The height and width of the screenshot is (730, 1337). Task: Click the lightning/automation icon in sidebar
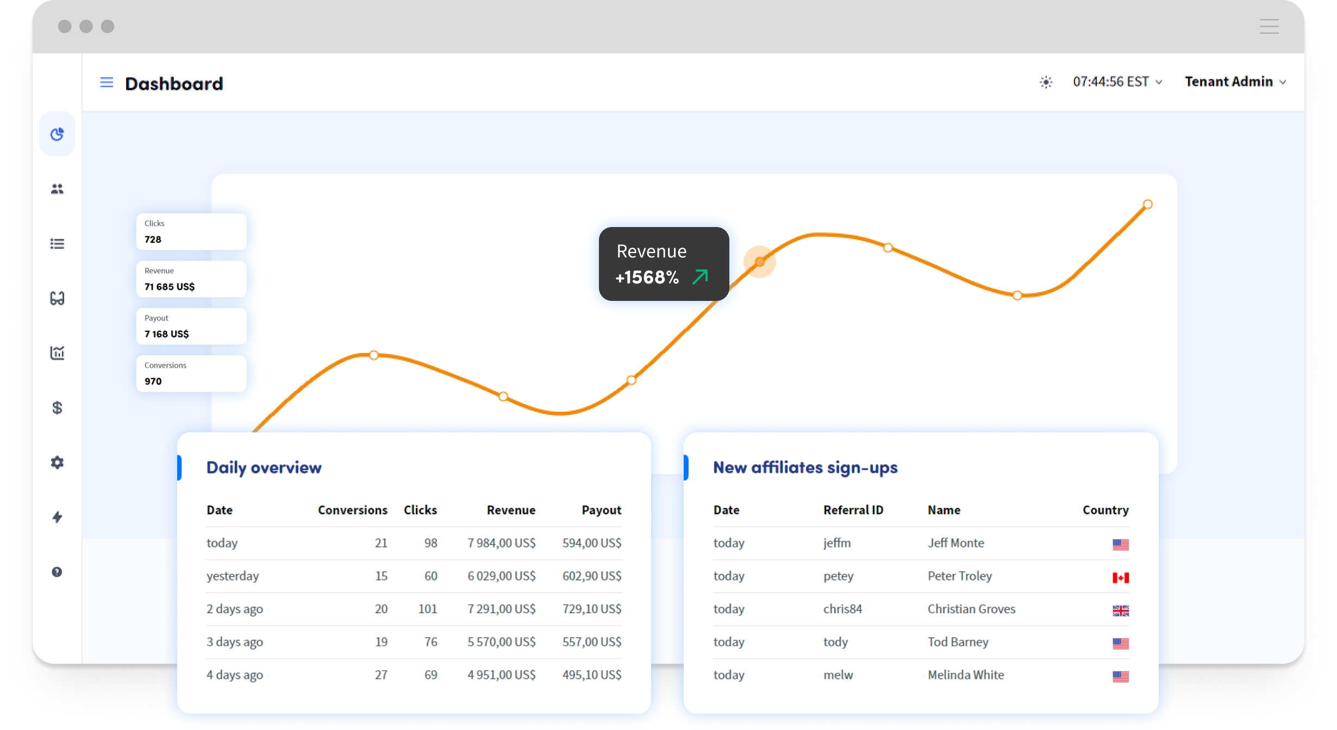58,516
